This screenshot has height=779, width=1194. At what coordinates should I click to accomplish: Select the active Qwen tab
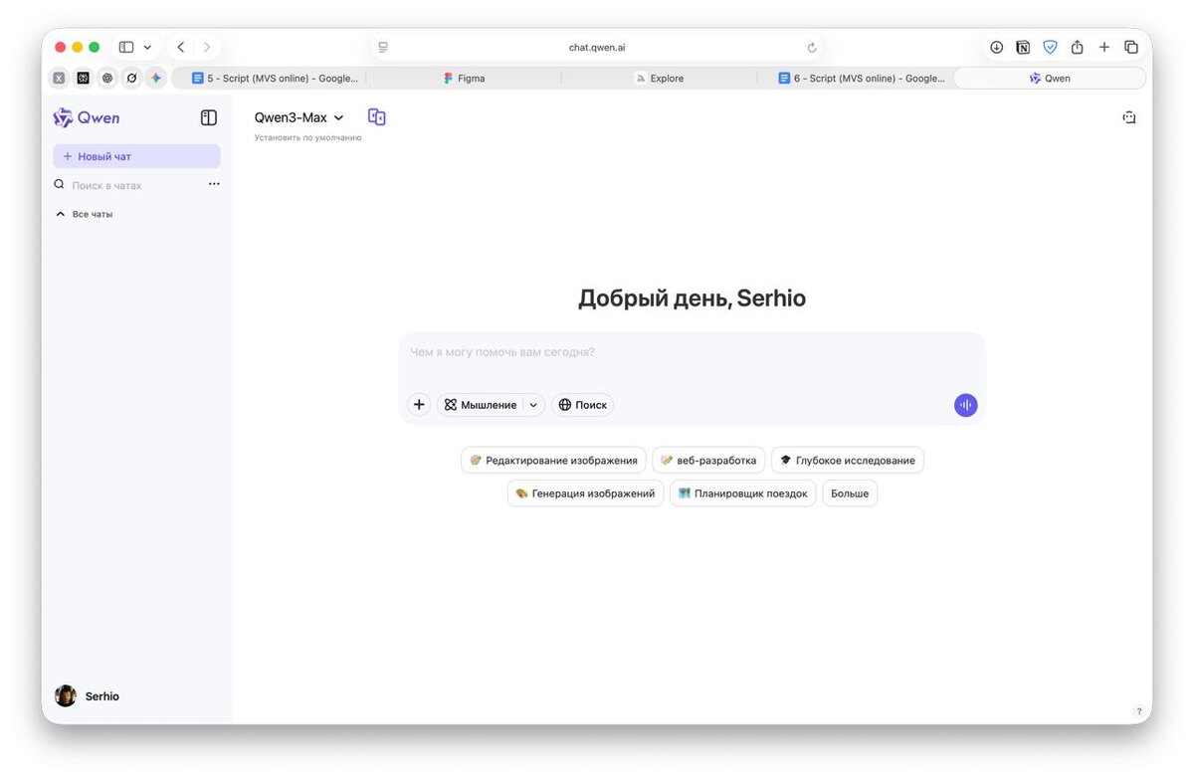[x=1050, y=78]
